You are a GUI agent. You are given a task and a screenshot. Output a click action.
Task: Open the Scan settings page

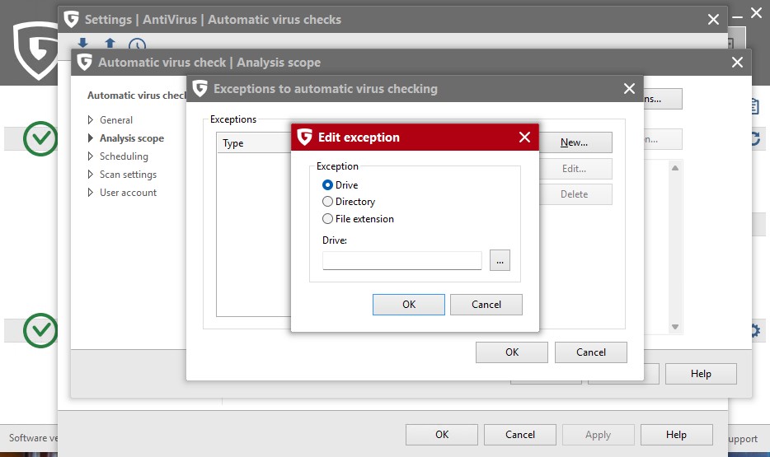pyautogui.click(x=128, y=175)
